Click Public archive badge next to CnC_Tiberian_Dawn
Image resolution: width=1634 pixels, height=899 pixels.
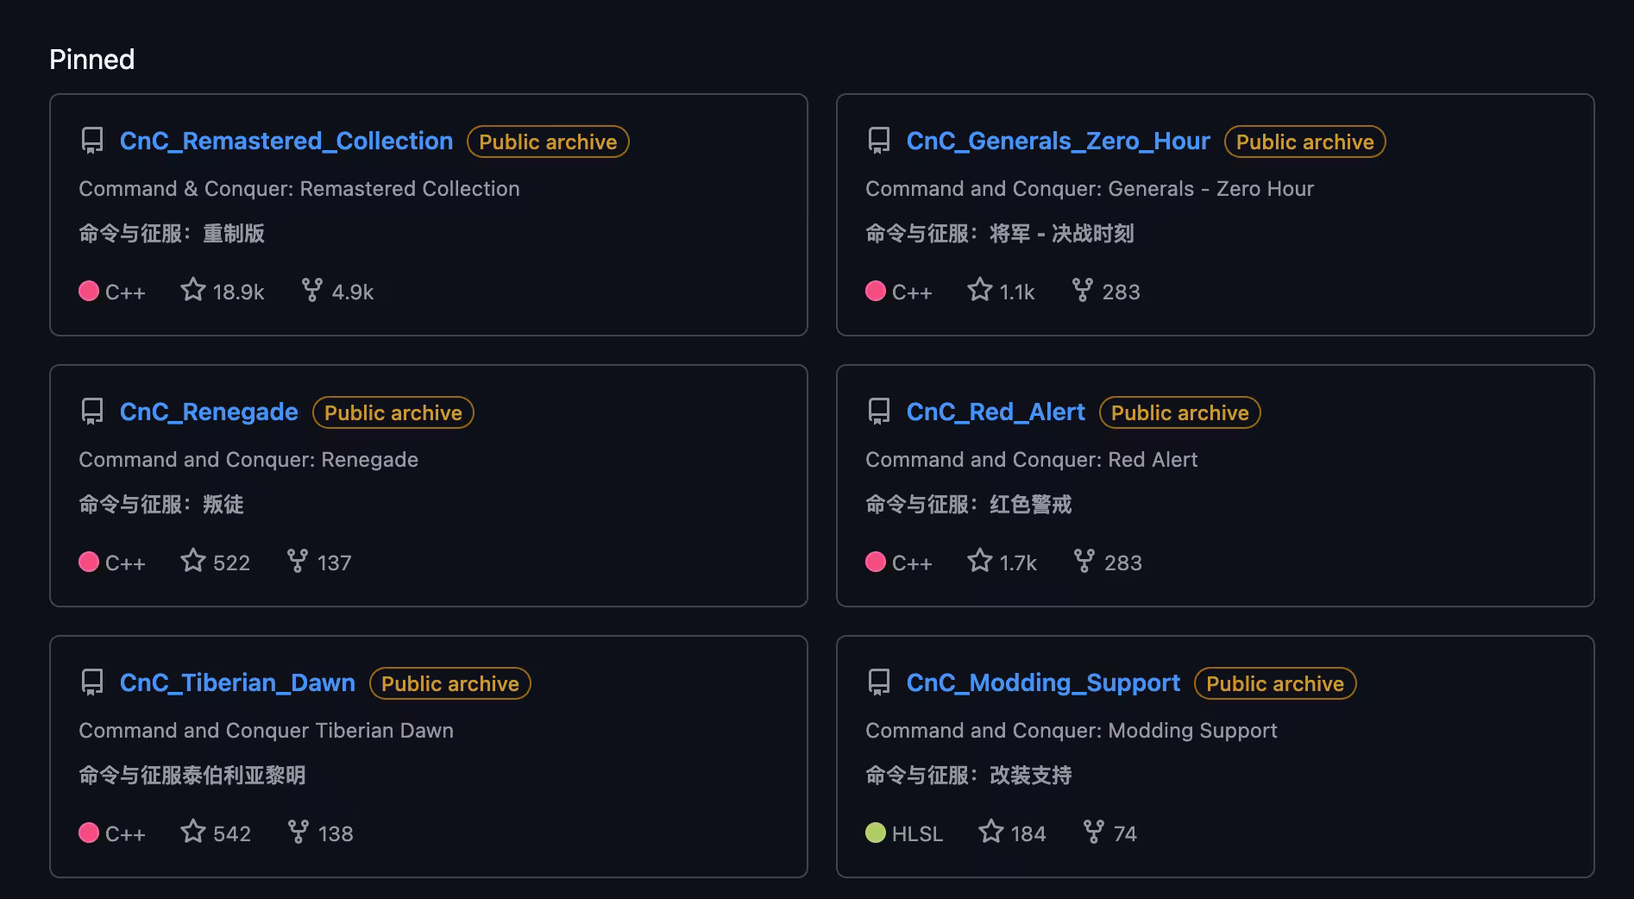click(x=449, y=684)
